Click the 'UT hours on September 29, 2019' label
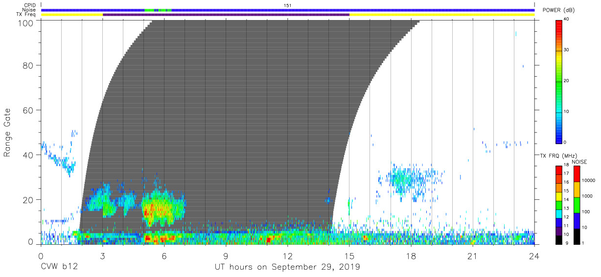The image size is (601, 277). [x=288, y=267]
